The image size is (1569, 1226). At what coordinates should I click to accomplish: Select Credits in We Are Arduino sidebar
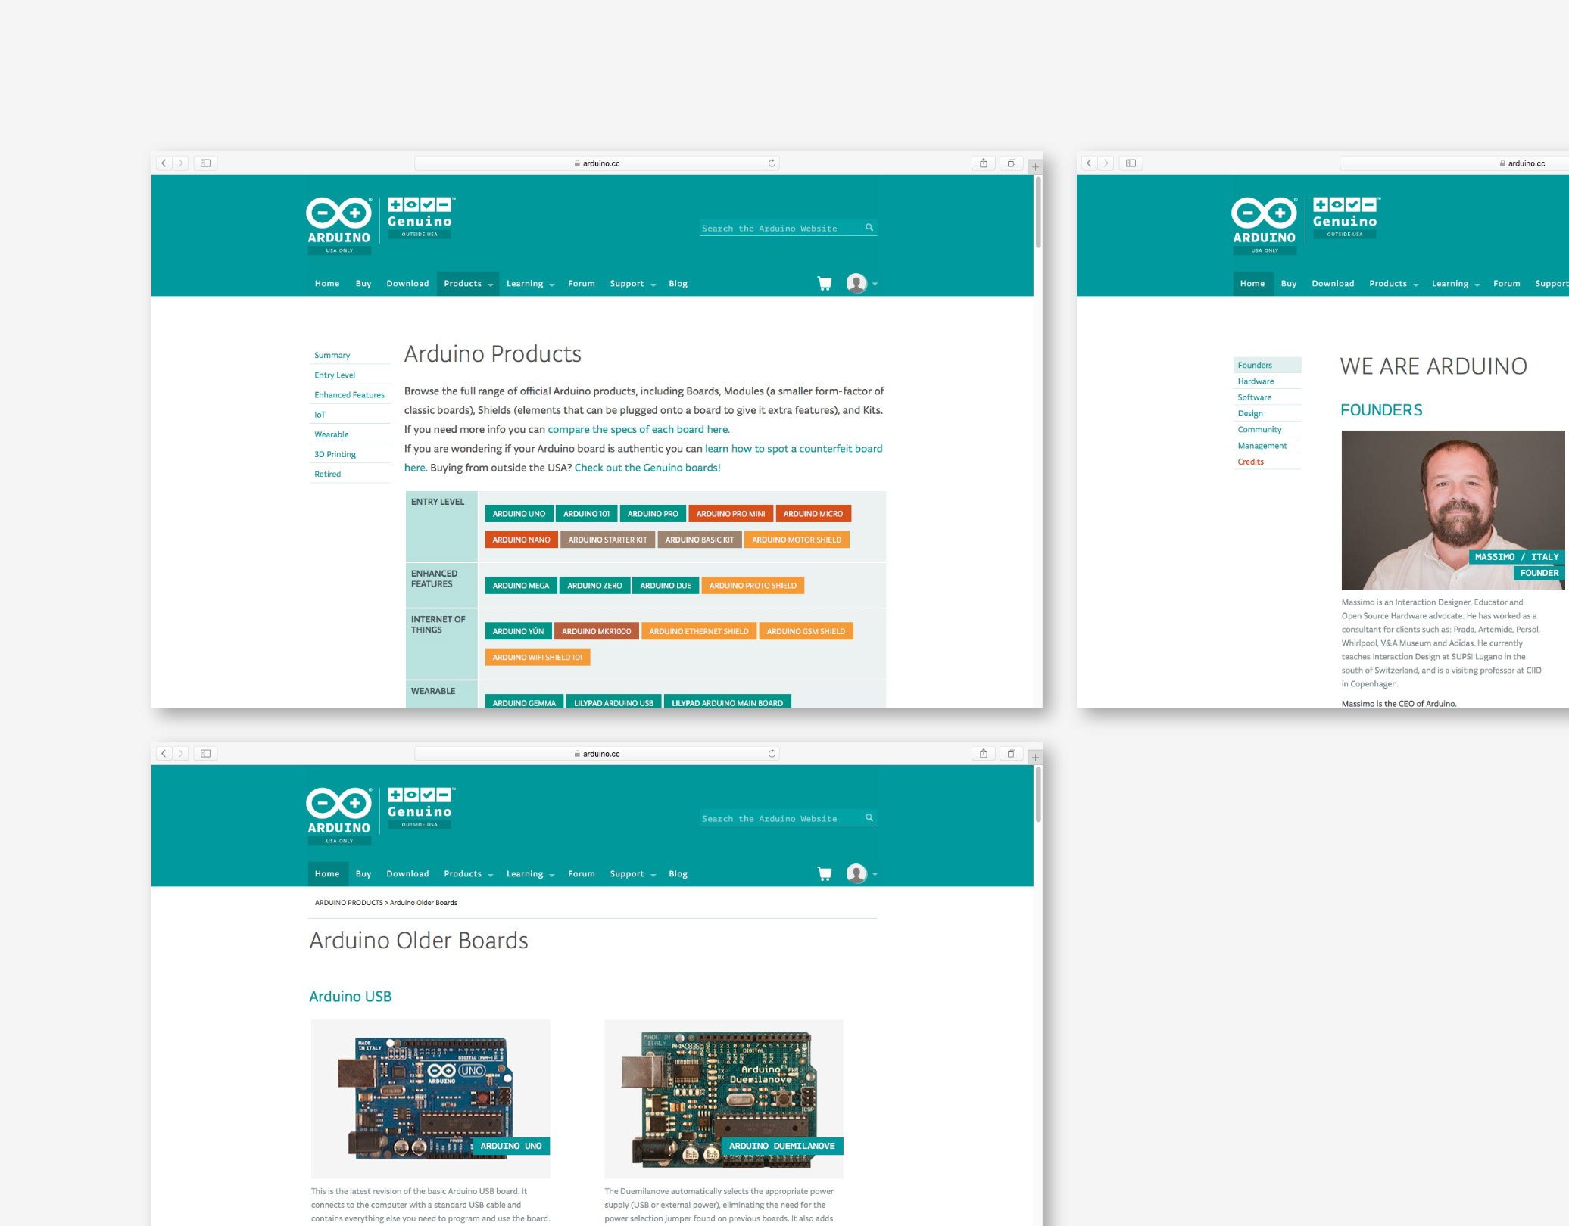(1250, 462)
